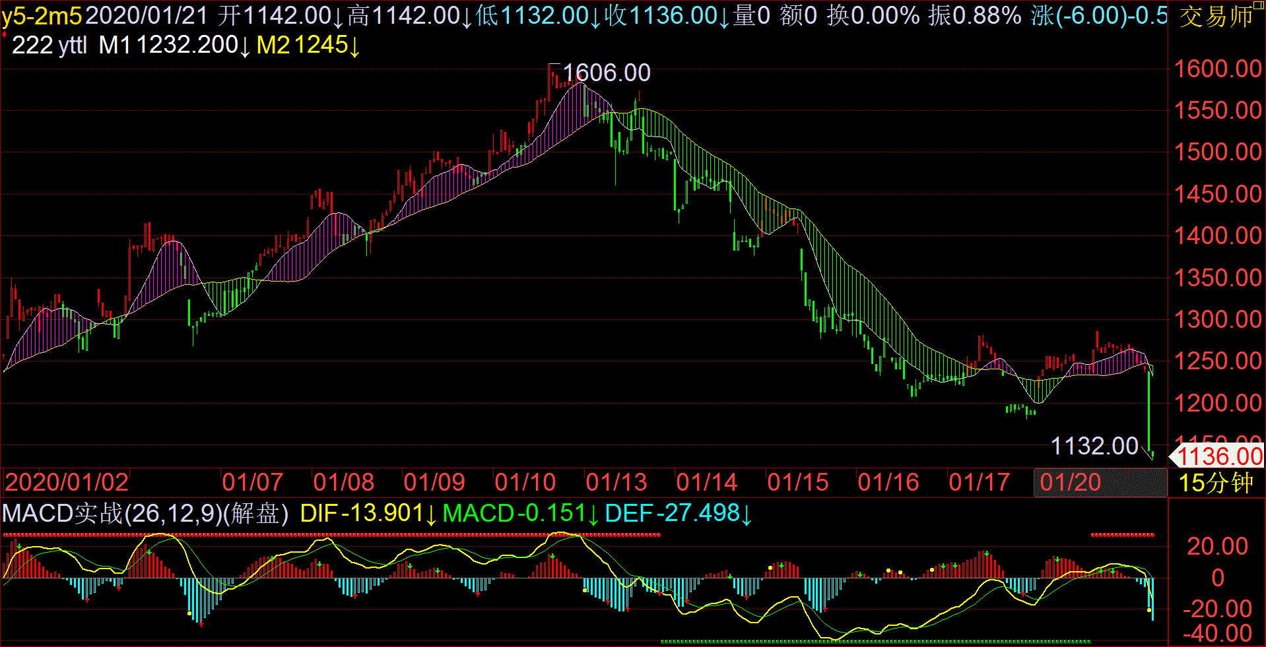Click the 01/09 date label

(434, 482)
